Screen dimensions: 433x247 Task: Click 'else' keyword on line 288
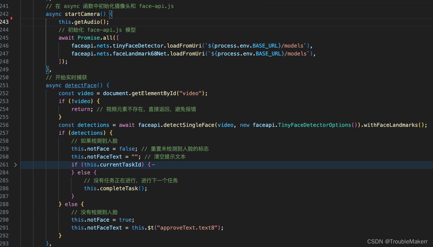point(71,204)
